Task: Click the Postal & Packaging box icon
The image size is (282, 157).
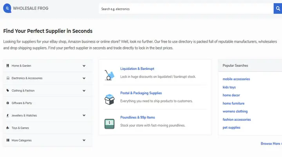Action: pyautogui.click(x=109, y=99)
